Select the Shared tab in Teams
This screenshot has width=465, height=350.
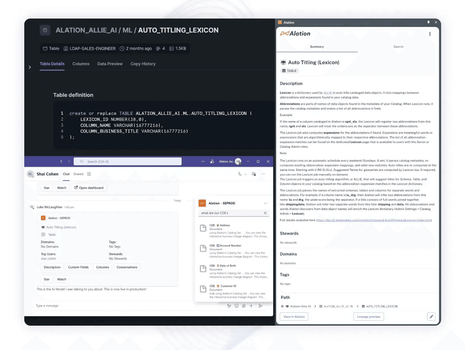[x=78, y=174]
